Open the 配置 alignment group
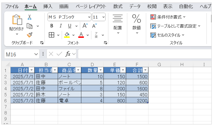213x126 pixels. pyautogui.click(x=118, y=24)
